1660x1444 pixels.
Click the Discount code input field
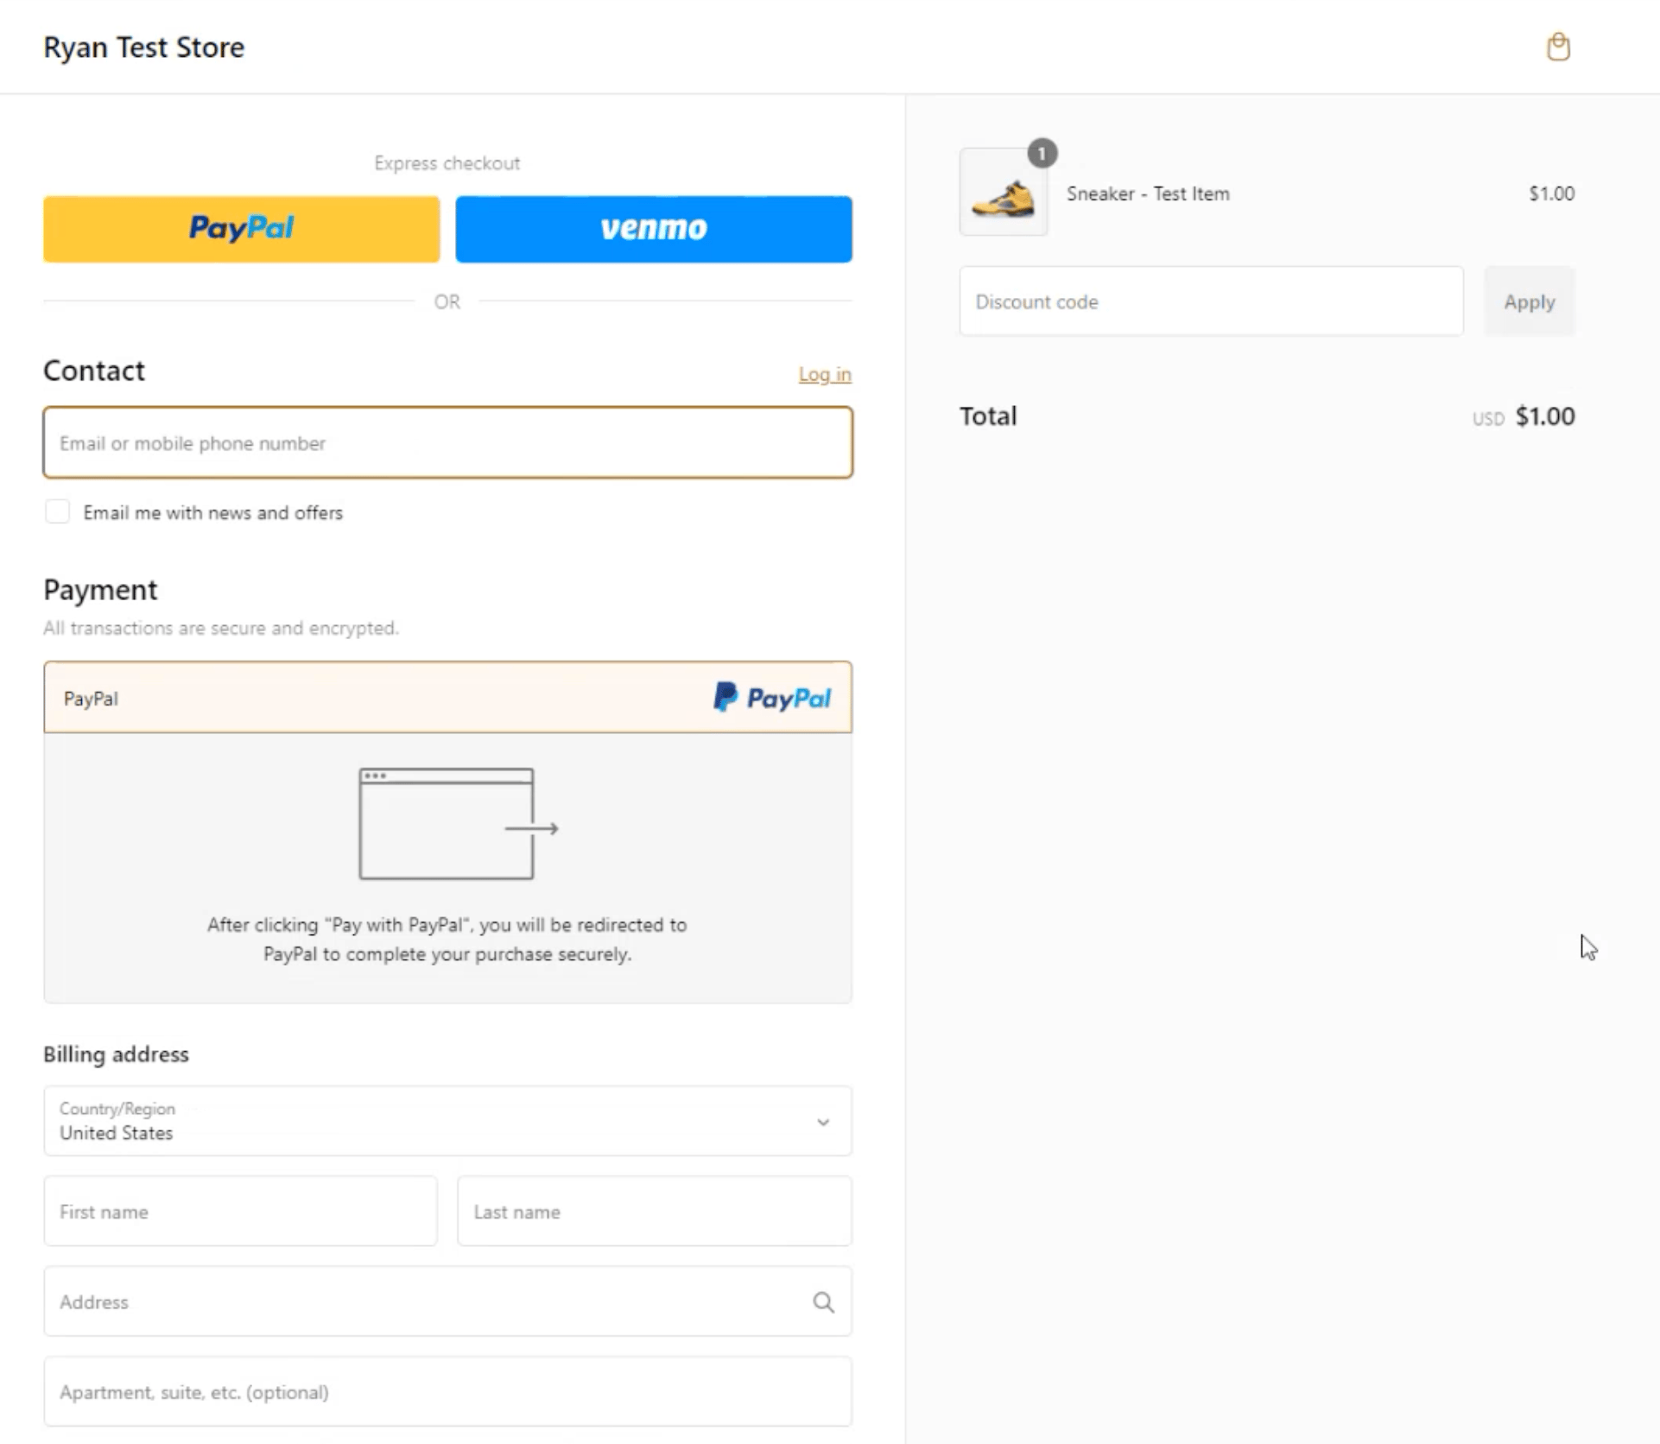click(1210, 301)
